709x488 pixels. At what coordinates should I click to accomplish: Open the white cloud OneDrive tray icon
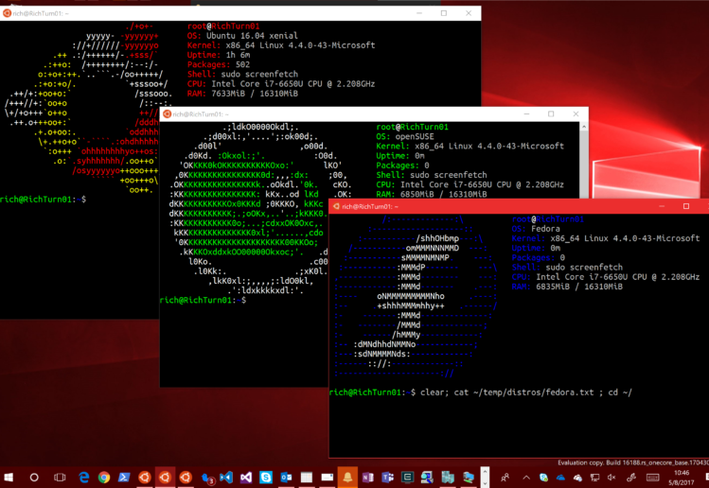coord(577,478)
